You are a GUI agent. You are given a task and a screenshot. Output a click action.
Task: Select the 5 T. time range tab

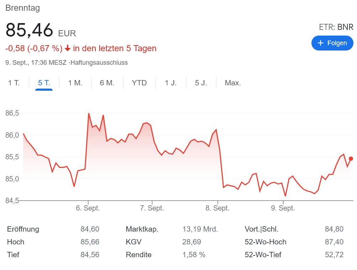(44, 83)
